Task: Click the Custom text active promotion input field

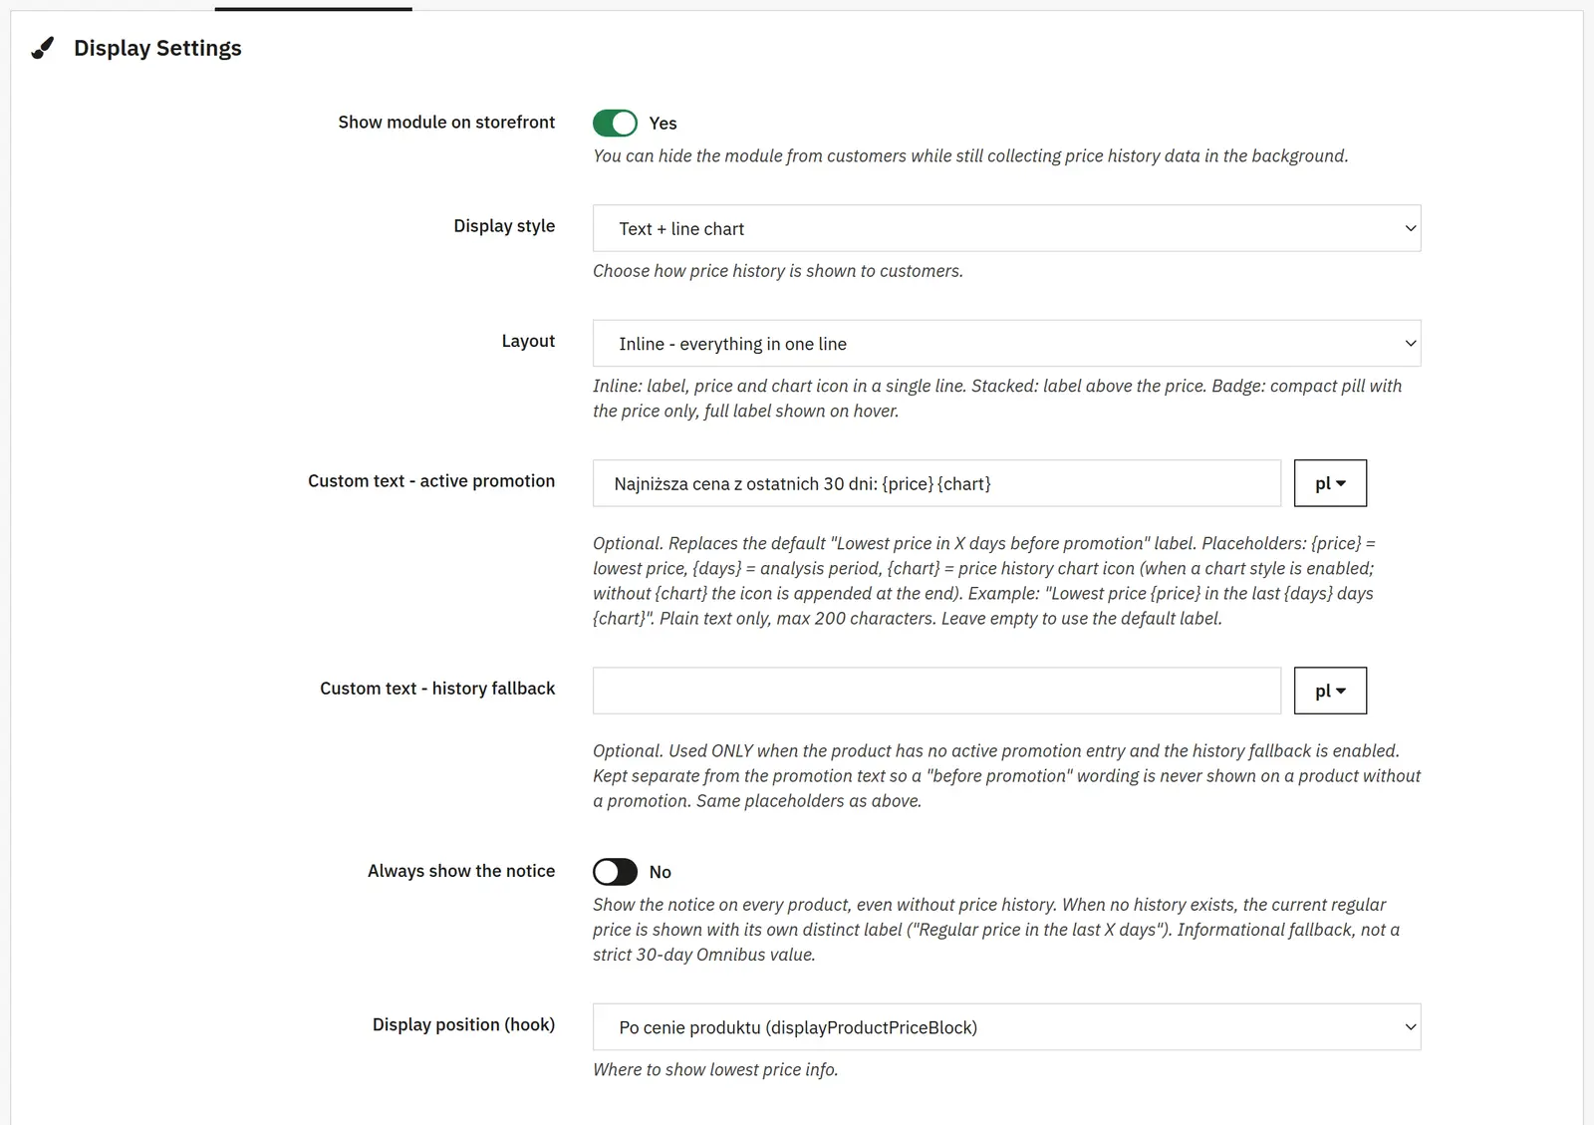Action: (x=936, y=483)
